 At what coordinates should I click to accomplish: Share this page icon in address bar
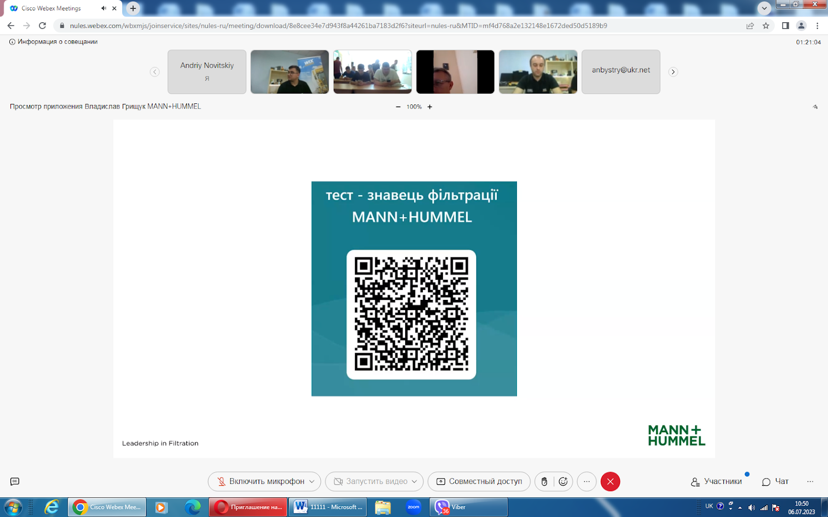coord(750,26)
